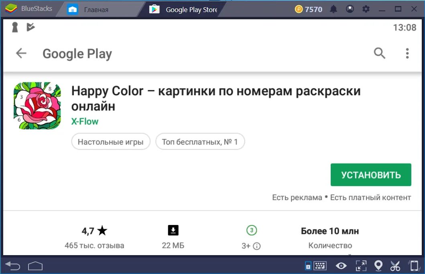The width and height of the screenshot is (425, 274).
Task: Click the Happy Color rose app icon
Action: (x=37, y=106)
